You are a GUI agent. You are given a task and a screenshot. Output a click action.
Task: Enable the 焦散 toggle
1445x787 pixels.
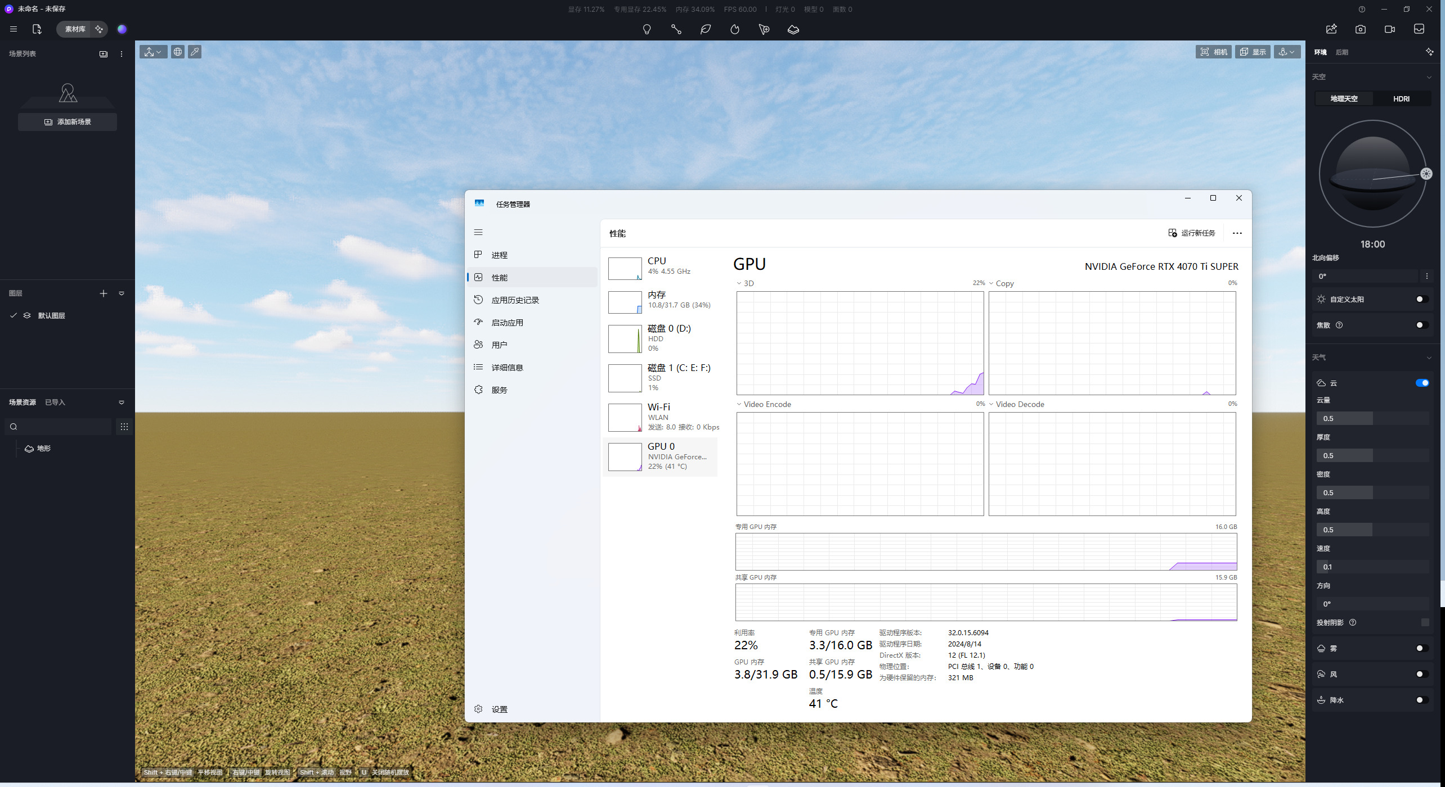(1422, 325)
